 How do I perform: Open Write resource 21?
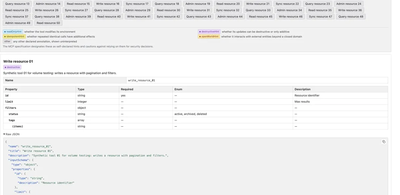[258, 4]
